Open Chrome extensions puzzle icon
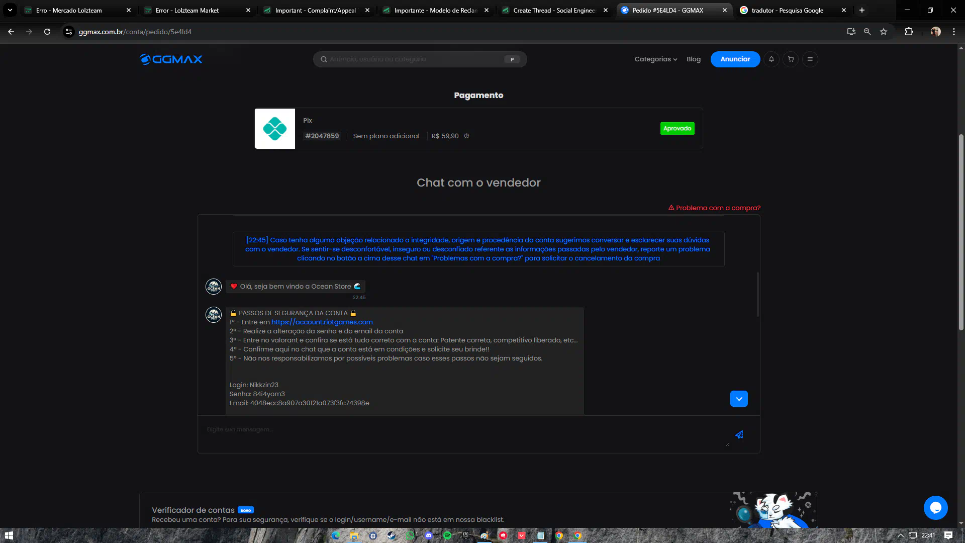Screen dimensions: 965x543 909,32
